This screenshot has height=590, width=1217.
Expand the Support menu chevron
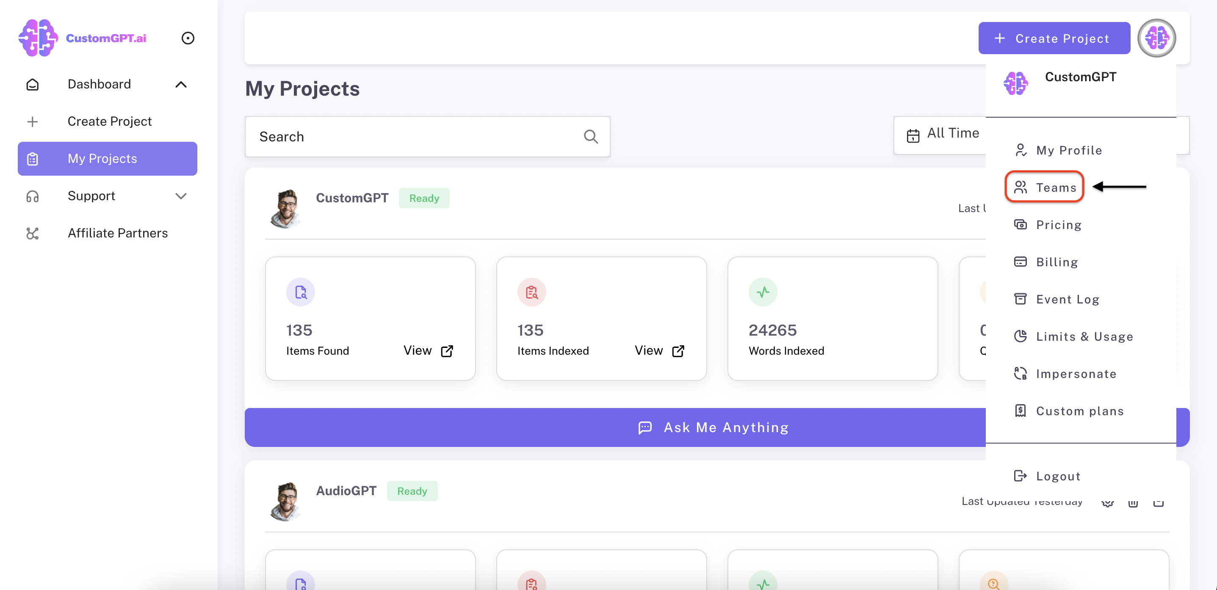[x=181, y=196]
